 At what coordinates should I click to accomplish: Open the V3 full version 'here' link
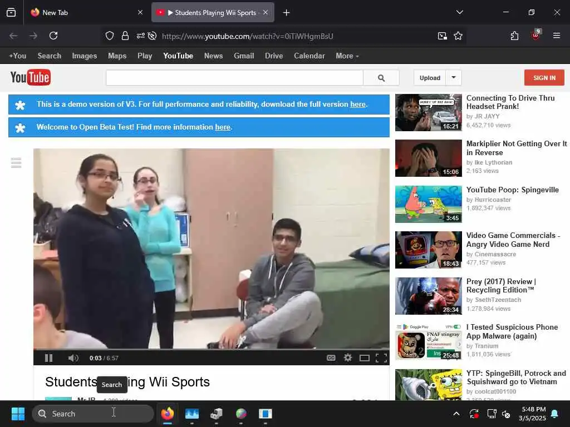click(x=358, y=104)
